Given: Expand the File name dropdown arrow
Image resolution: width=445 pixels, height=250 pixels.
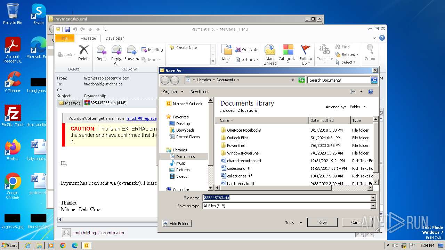Looking at the screenshot, I should point(373,198).
